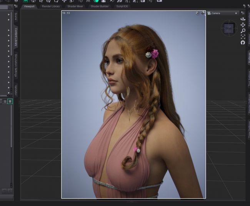Viewport: 250px width, 206px height.
Task: Click the zoom magnifier camera icon
Action: point(243,30)
